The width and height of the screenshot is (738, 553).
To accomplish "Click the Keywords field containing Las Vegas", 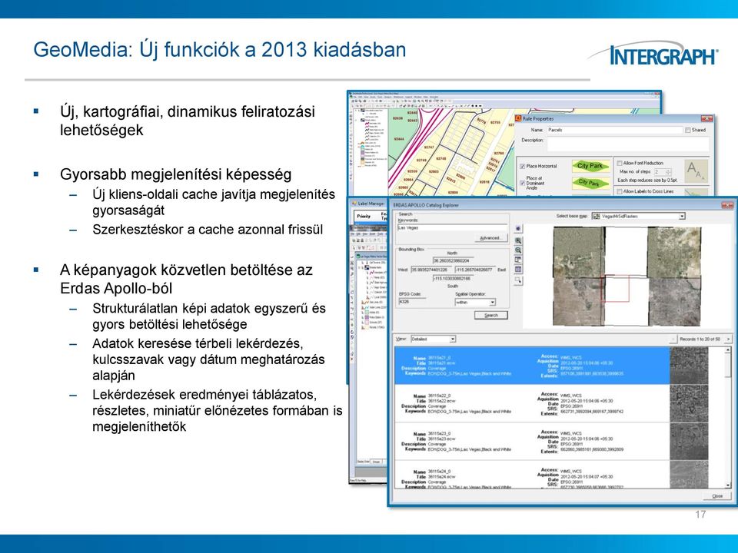I will click(x=452, y=227).
